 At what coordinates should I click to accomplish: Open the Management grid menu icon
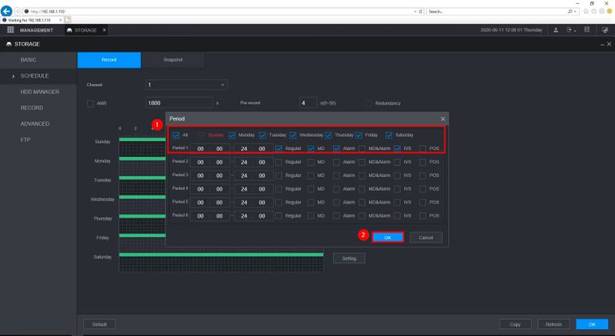click(x=11, y=30)
